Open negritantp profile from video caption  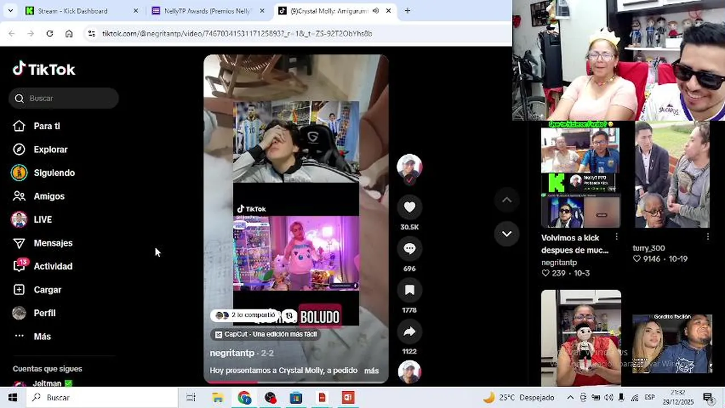[232, 352]
